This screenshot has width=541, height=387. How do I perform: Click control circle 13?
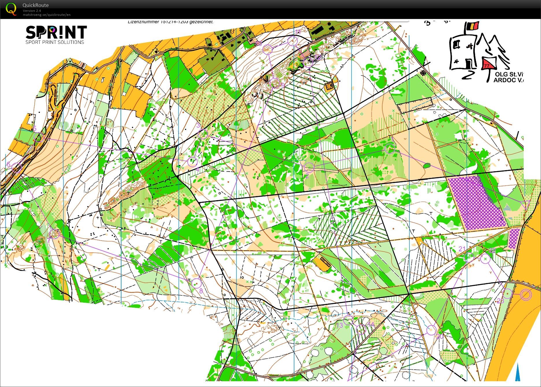point(348,320)
